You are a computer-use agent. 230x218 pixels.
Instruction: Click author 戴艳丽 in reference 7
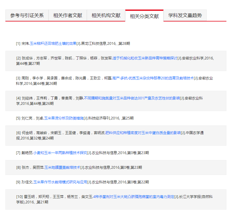[x=27, y=153]
